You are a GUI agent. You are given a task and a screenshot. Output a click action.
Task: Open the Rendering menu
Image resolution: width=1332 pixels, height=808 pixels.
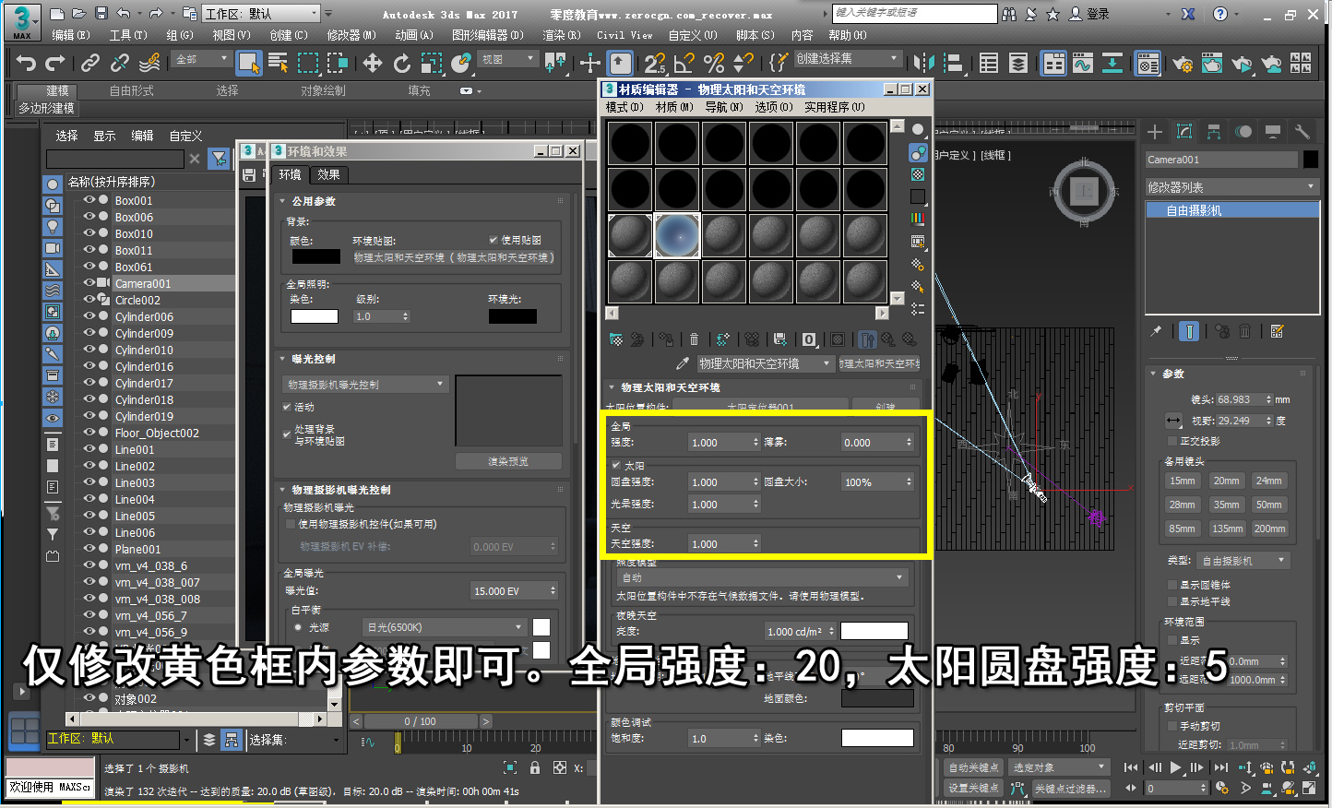point(561,35)
